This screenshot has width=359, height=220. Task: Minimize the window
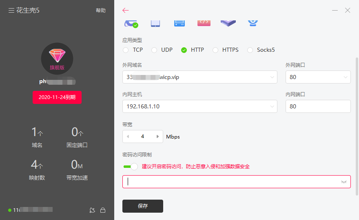coord(335,10)
